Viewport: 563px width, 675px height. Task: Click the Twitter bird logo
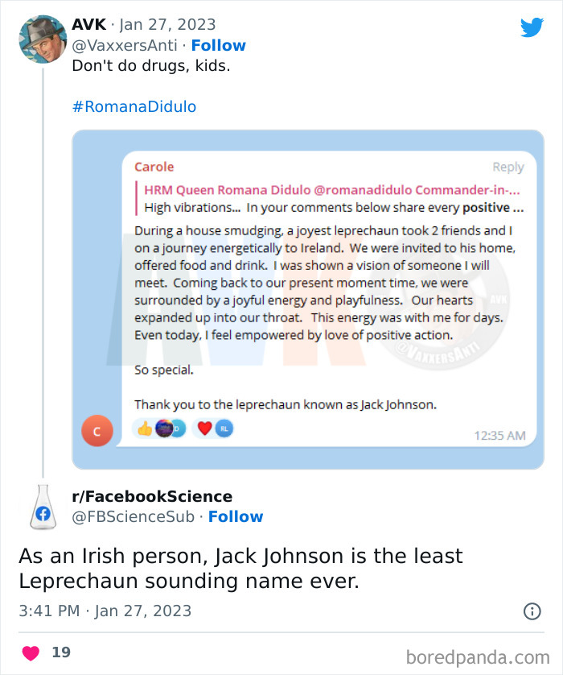[x=532, y=27]
